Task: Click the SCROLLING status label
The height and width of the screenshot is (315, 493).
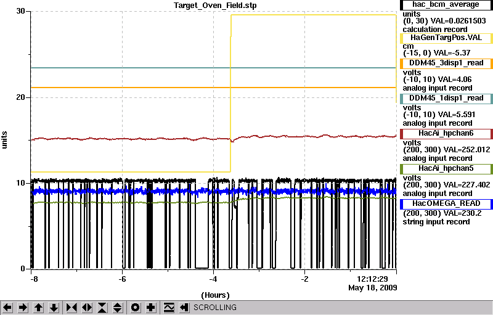Action: click(x=215, y=308)
